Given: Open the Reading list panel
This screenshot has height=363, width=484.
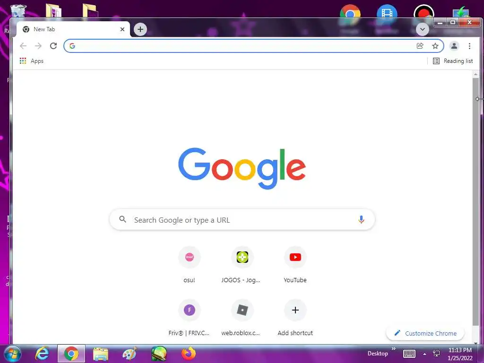Looking at the screenshot, I should coord(453,61).
